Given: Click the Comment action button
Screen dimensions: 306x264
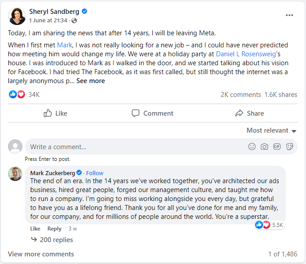Looking at the screenshot, I should click(152, 113).
